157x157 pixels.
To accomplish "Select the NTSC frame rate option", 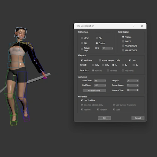I will click(x=82, y=38).
